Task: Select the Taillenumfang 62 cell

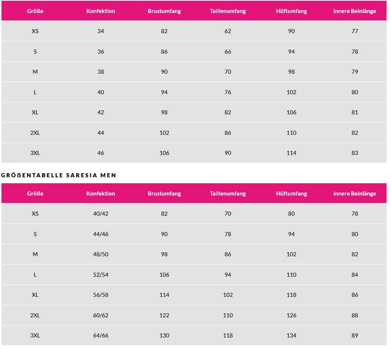Action: tap(228, 31)
